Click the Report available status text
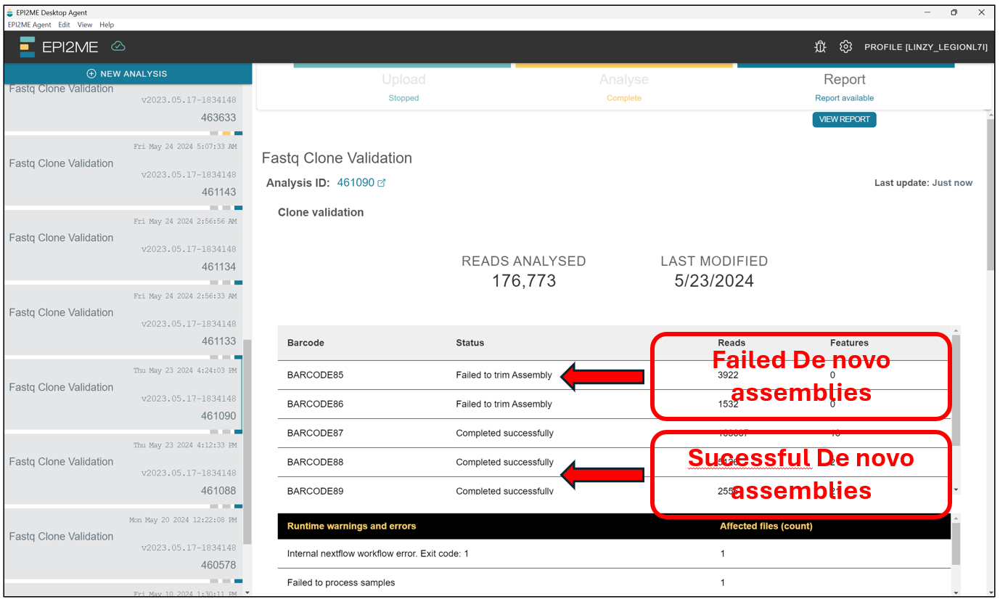The image size is (1000, 602). coord(844,98)
